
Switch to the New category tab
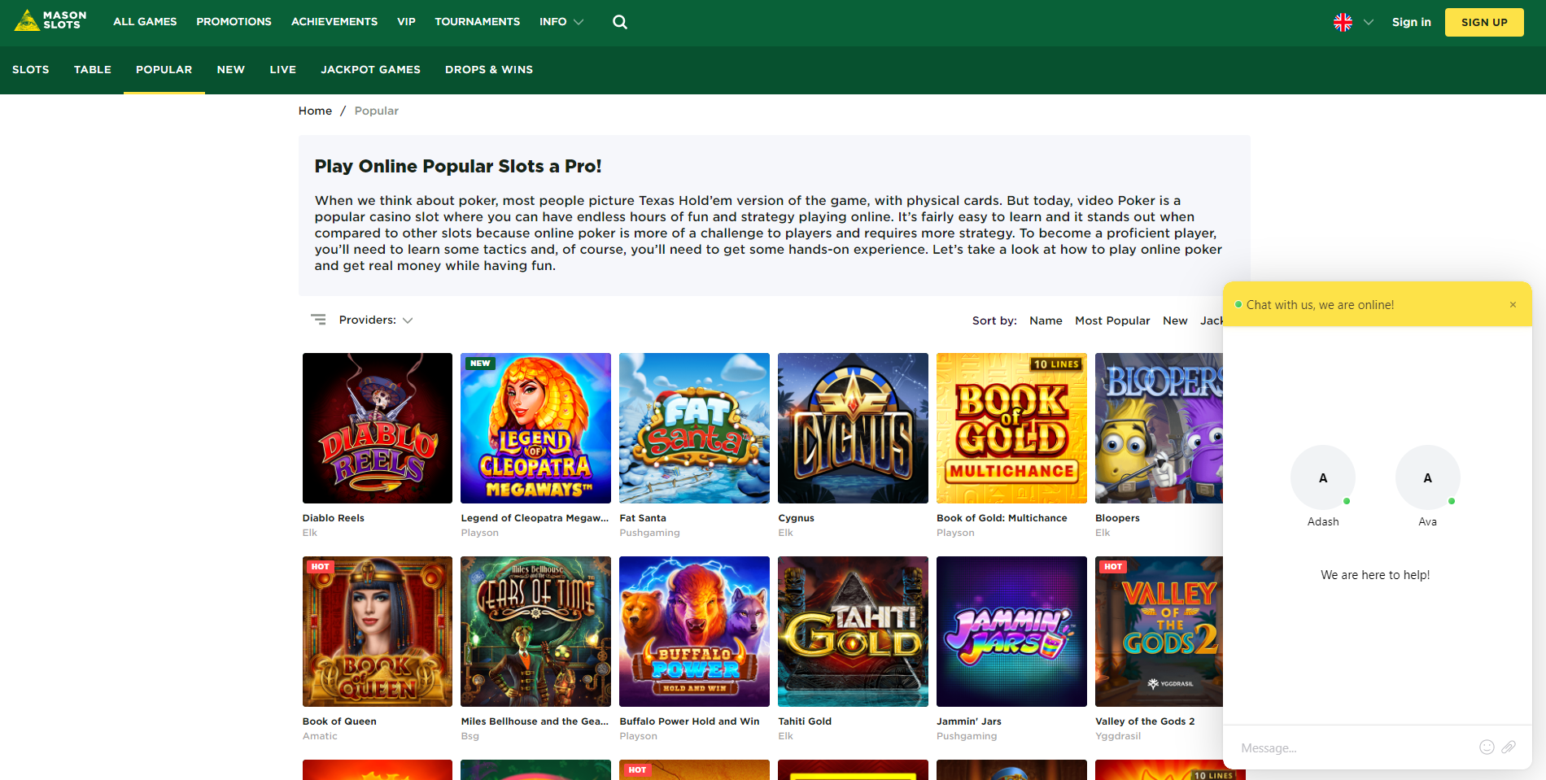231,70
